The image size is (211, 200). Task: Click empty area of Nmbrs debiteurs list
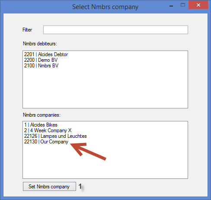point(105,88)
